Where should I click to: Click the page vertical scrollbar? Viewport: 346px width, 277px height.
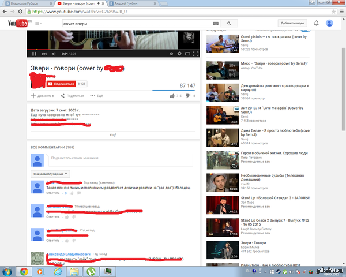tap(344, 88)
